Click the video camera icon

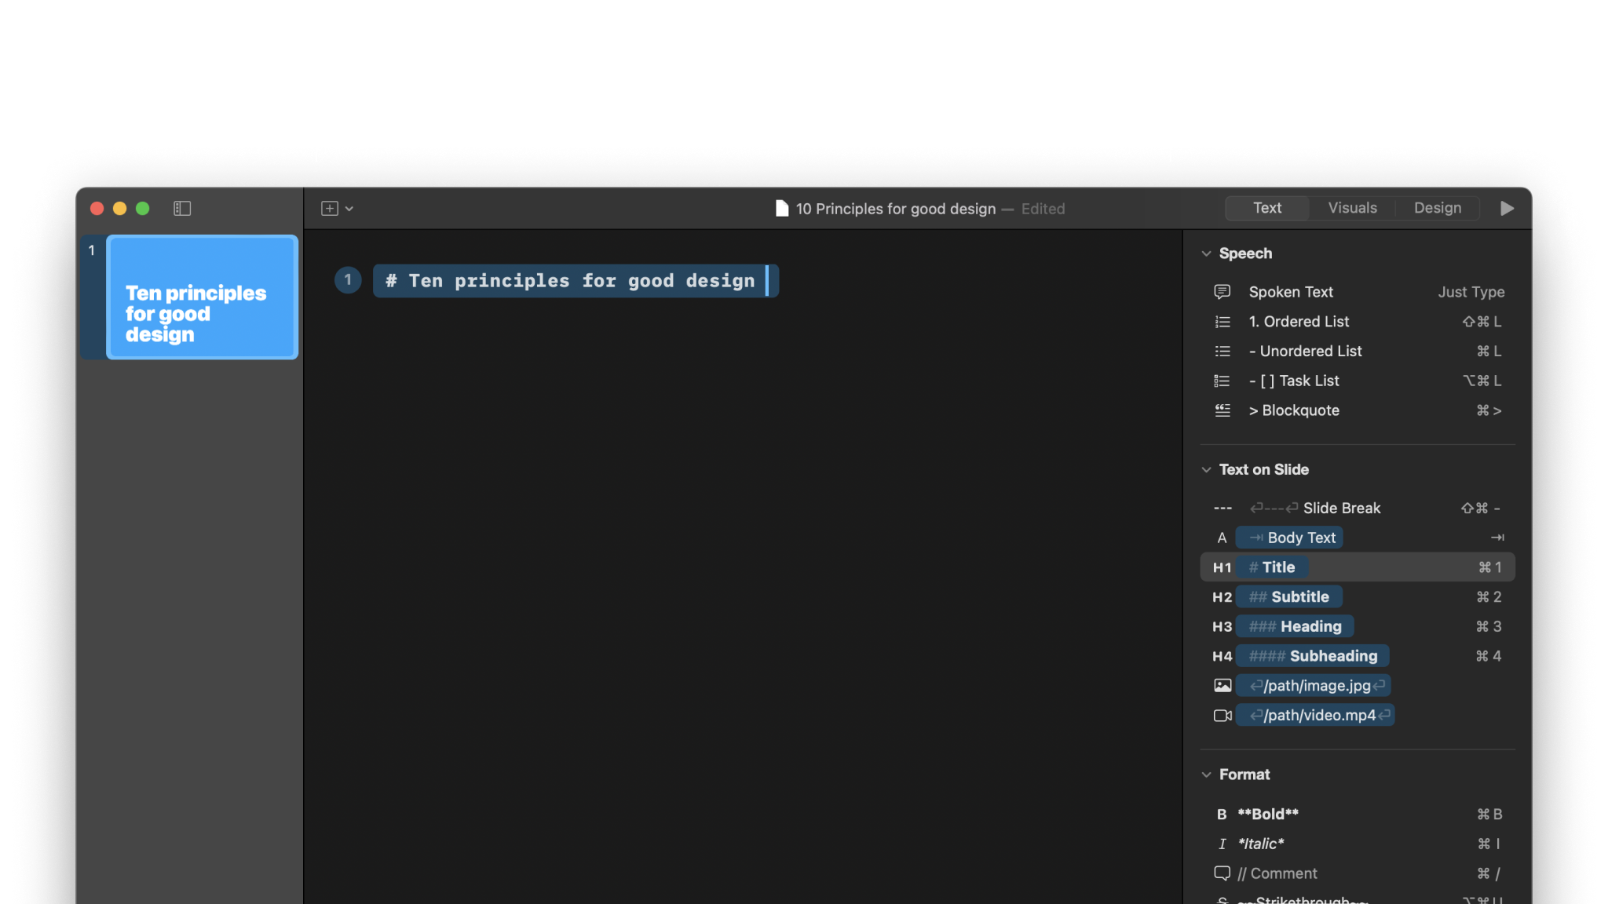(1222, 716)
